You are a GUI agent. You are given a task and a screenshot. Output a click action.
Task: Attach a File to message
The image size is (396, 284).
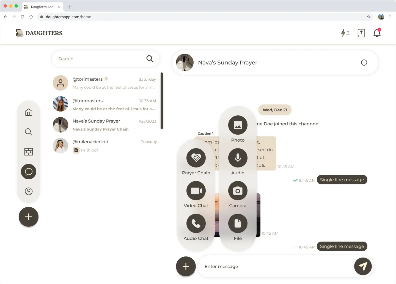[x=238, y=223]
